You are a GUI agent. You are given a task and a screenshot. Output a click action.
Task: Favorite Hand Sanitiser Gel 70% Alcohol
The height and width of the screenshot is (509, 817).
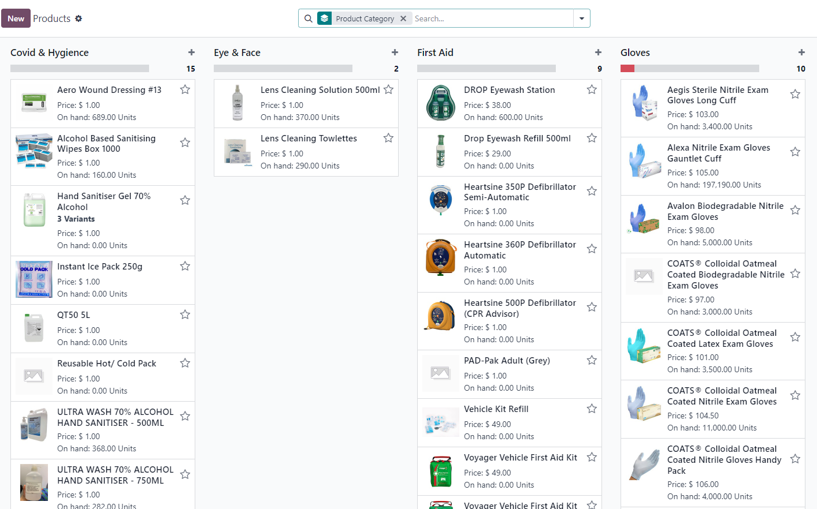pyautogui.click(x=185, y=200)
